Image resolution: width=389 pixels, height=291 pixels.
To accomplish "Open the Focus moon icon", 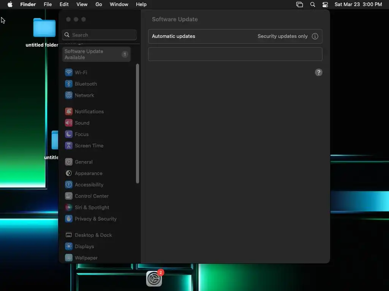I will tap(69, 134).
